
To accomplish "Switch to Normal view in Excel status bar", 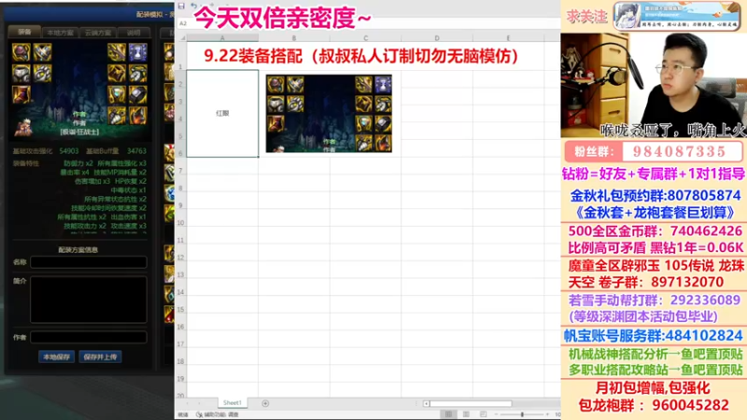I will (x=448, y=414).
